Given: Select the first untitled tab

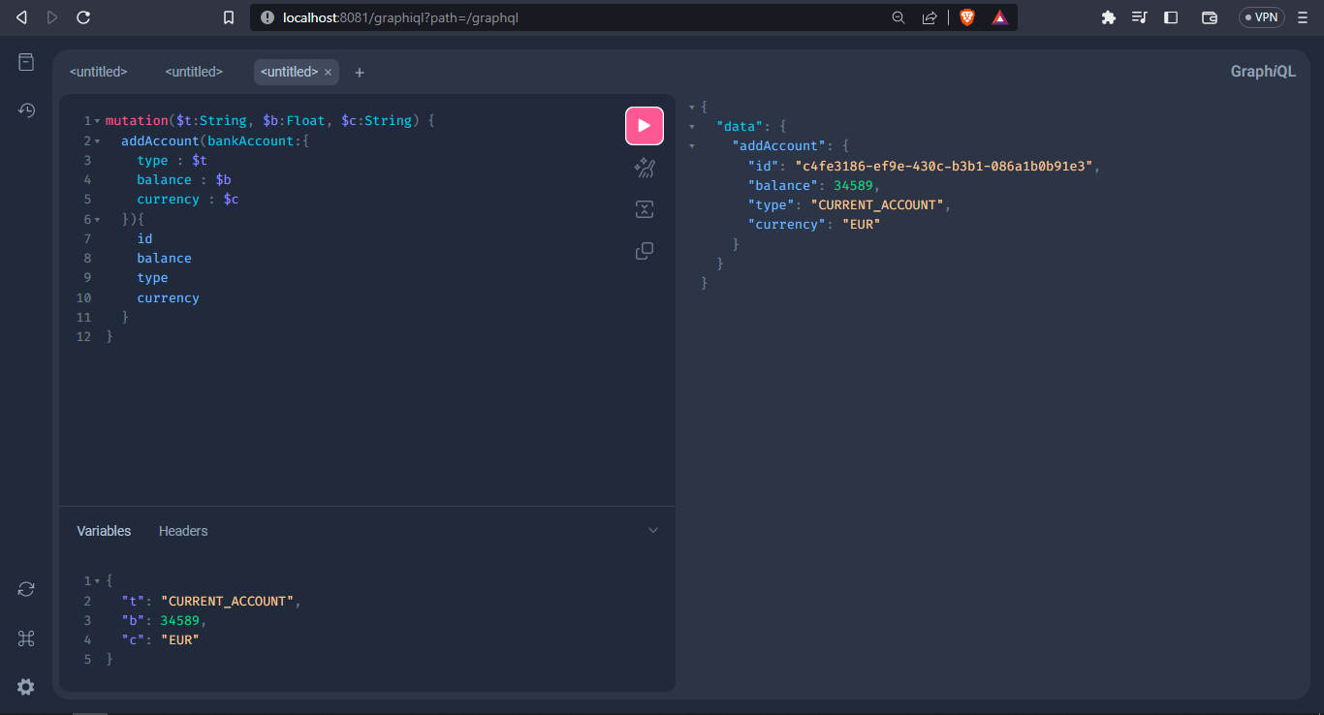Looking at the screenshot, I should pyautogui.click(x=98, y=71).
